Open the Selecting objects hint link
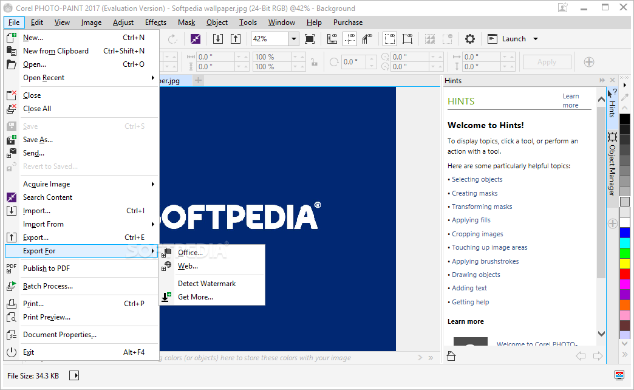The width and height of the screenshot is (634, 390). click(x=477, y=179)
